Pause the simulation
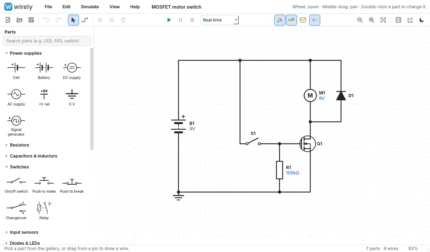 (x=180, y=20)
